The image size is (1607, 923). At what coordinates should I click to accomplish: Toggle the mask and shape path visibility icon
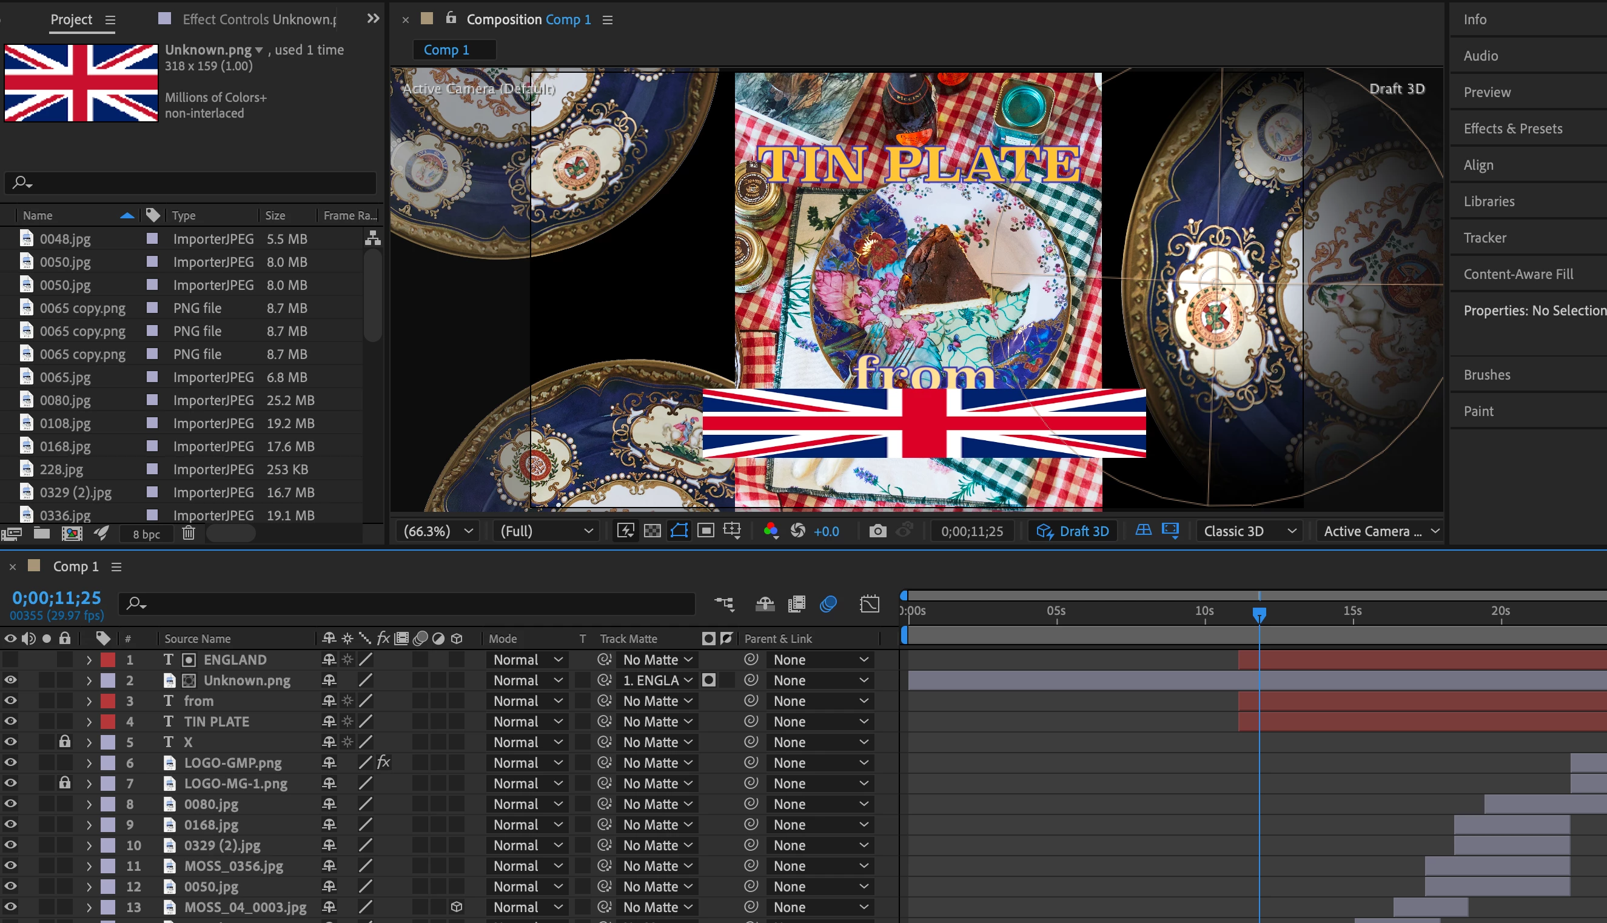pyautogui.click(x=679, y=531)
